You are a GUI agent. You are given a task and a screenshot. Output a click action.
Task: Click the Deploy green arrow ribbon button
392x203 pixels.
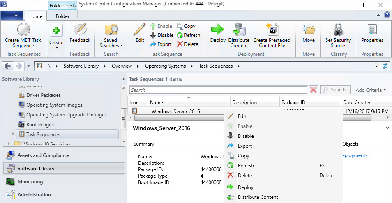(x=218, y=33)
